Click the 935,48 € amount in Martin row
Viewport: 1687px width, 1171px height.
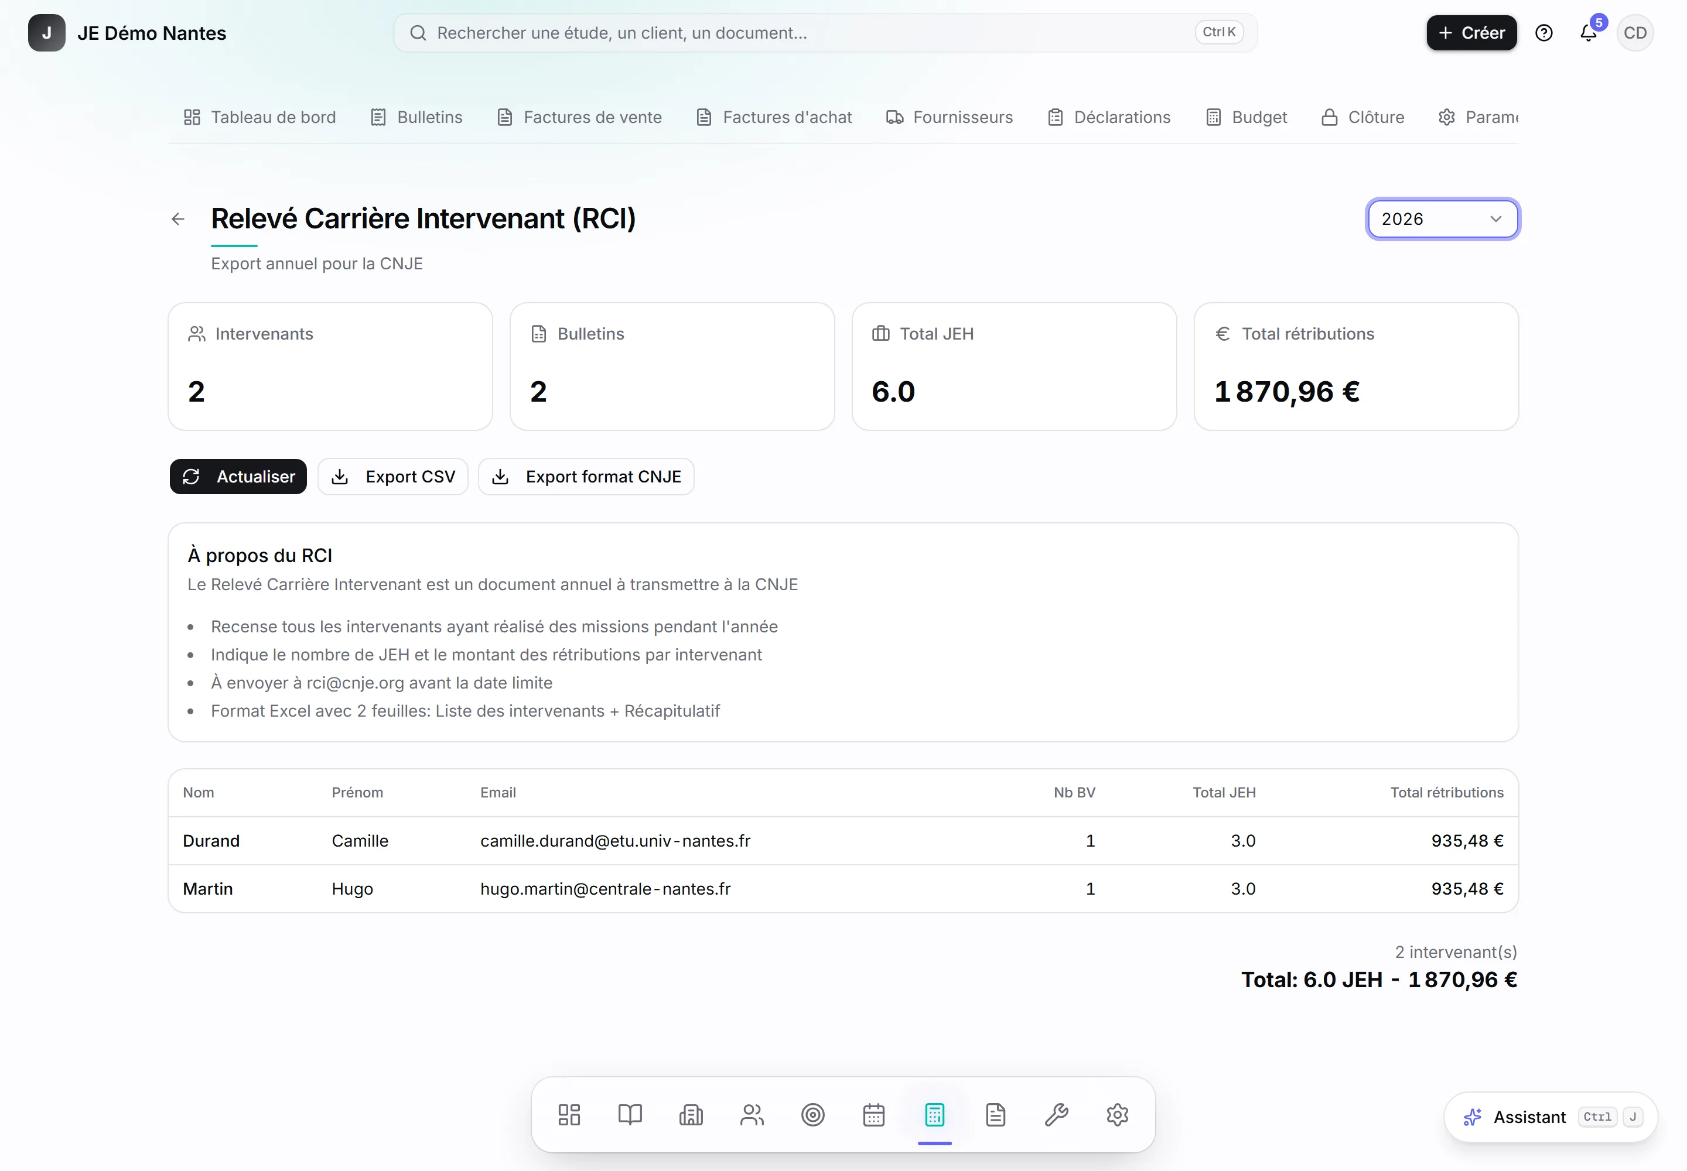tap(1467, 889)
